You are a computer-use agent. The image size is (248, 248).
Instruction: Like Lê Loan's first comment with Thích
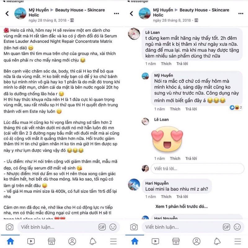point(166,64)
